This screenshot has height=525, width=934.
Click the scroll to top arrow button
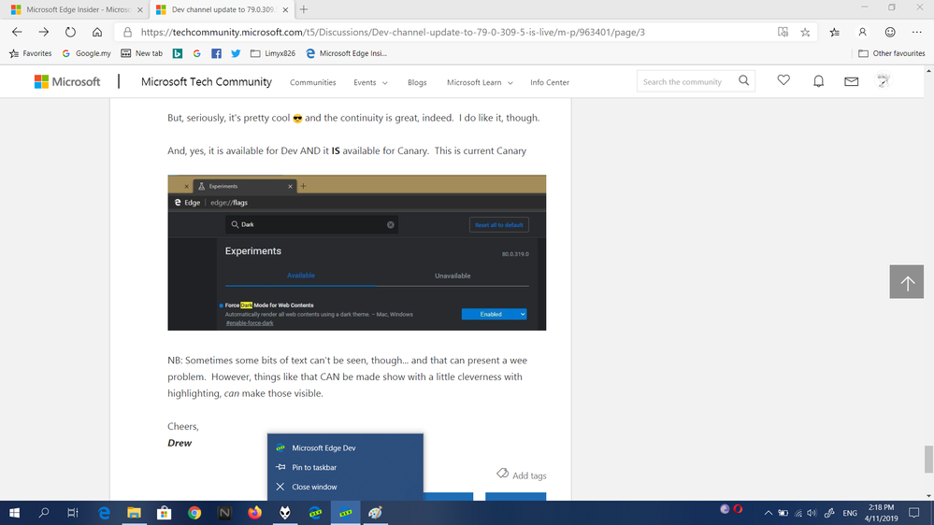pyautogui.click(x=907, y=282)
